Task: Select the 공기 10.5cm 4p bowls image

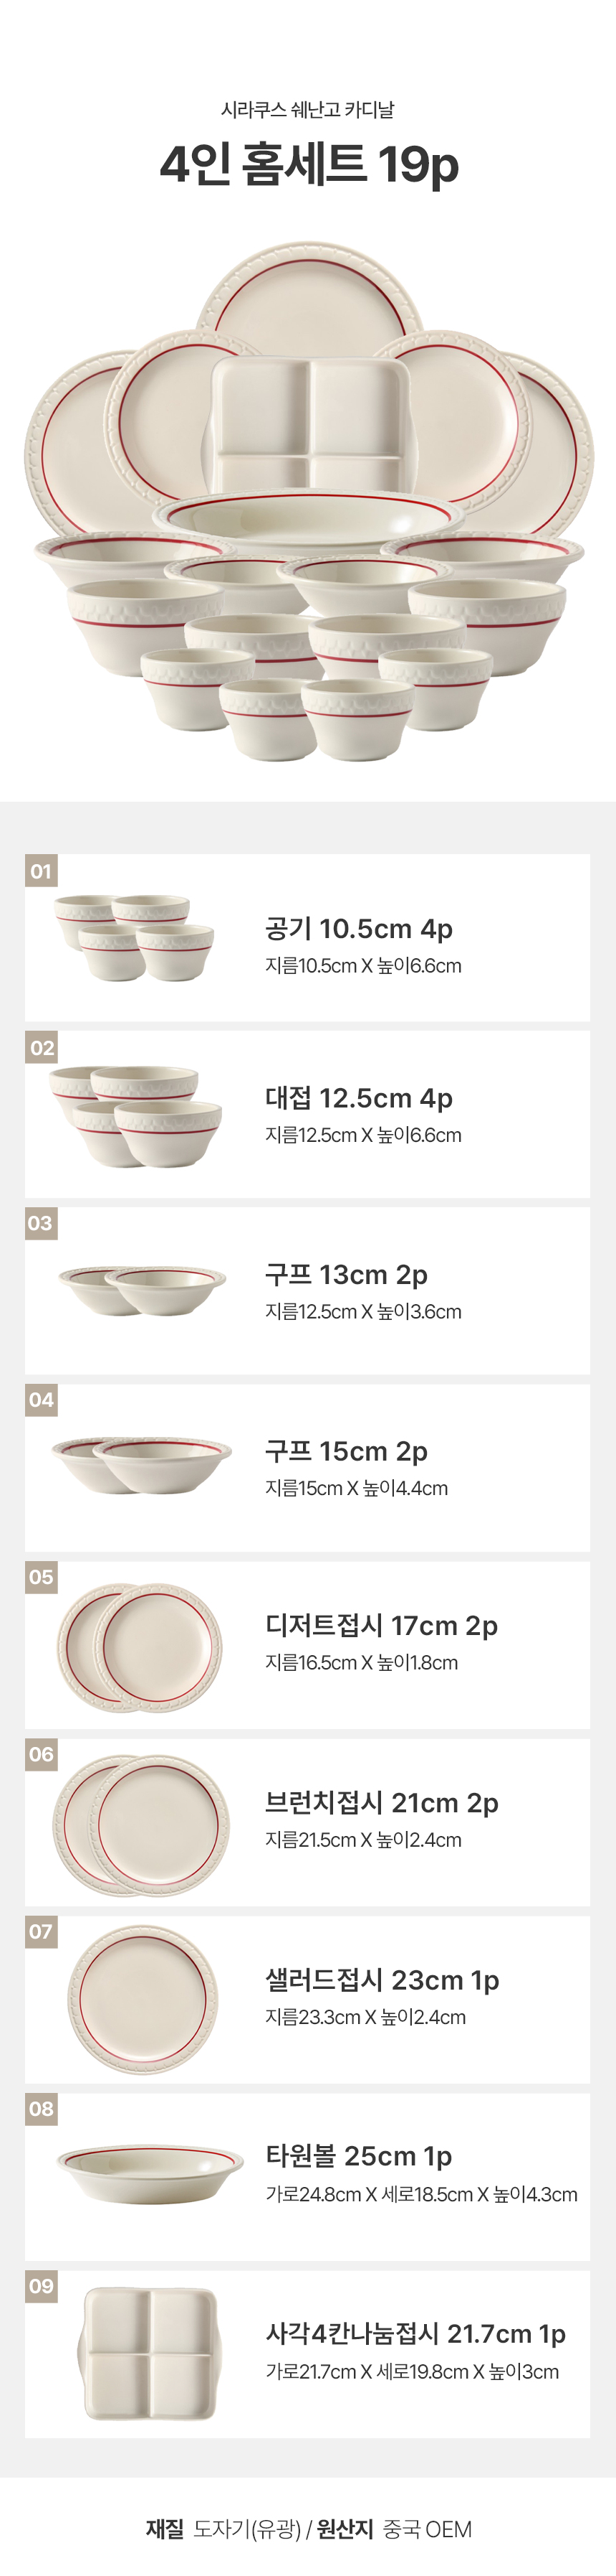Action: pyautogui.click(x=134, y=937)
